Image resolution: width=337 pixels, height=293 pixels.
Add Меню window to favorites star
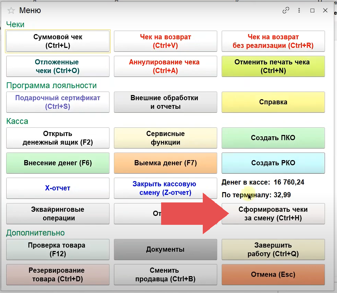(11, 11)
